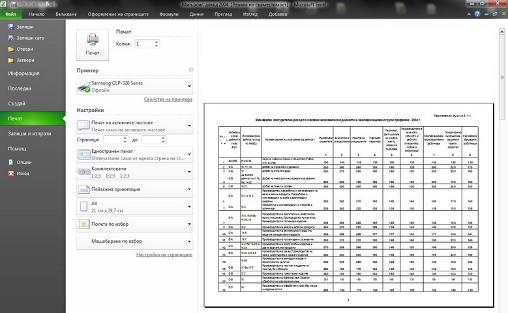The width and height of the screenshot is (508, 313).
Task: Click the Запиши като icon
Action: tap(11, 38)
